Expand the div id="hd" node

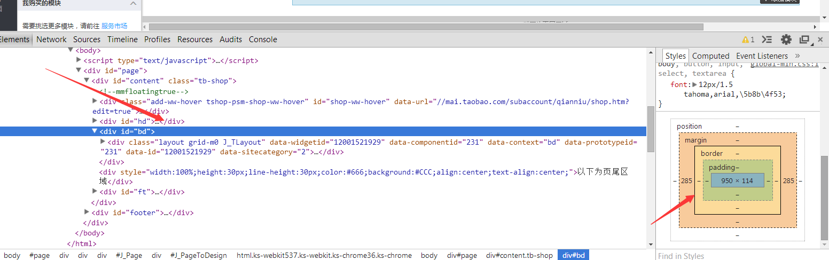tap(95, 121)
